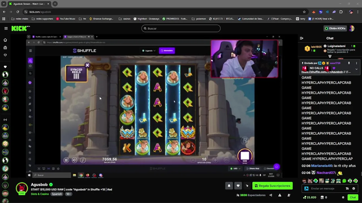Screen dimensions: 362x203
Task: Bookmark this page with star icon
Action: [x=304, y=12]
